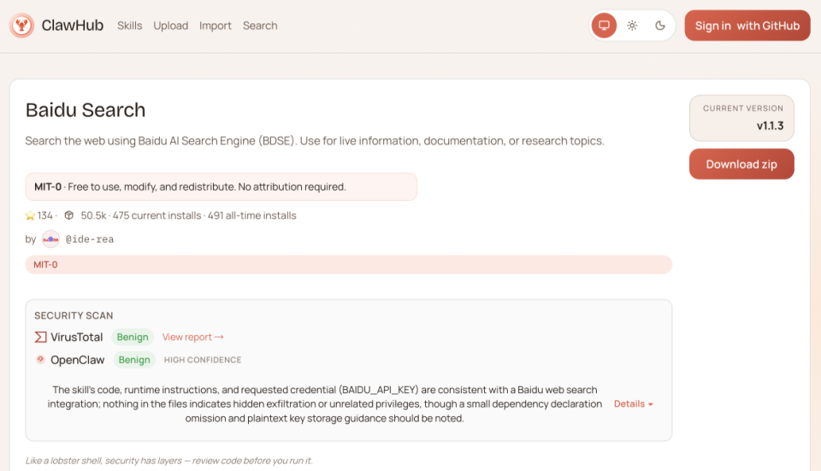The height and width of the screenshot is (471, 821).
Task: Click the Baidu Search title
Action: point(86,110)
